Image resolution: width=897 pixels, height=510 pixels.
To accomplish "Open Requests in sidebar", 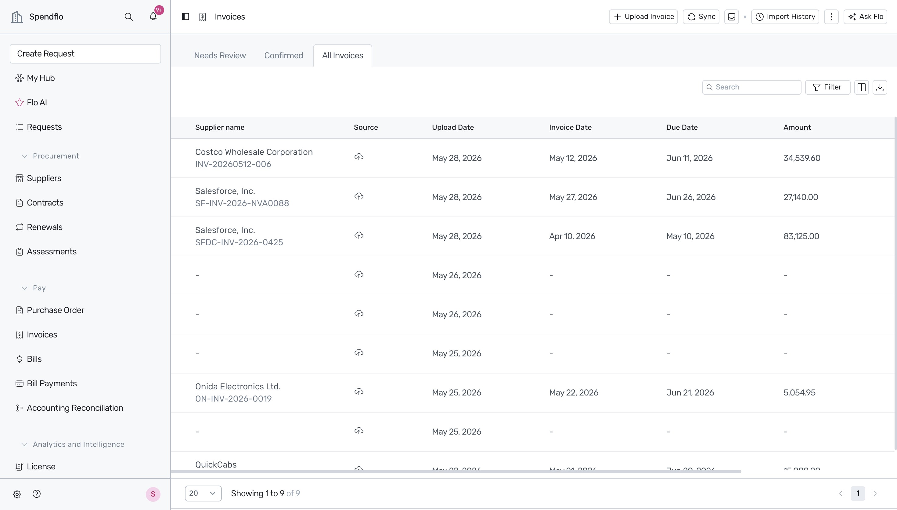I will point(44,127).
